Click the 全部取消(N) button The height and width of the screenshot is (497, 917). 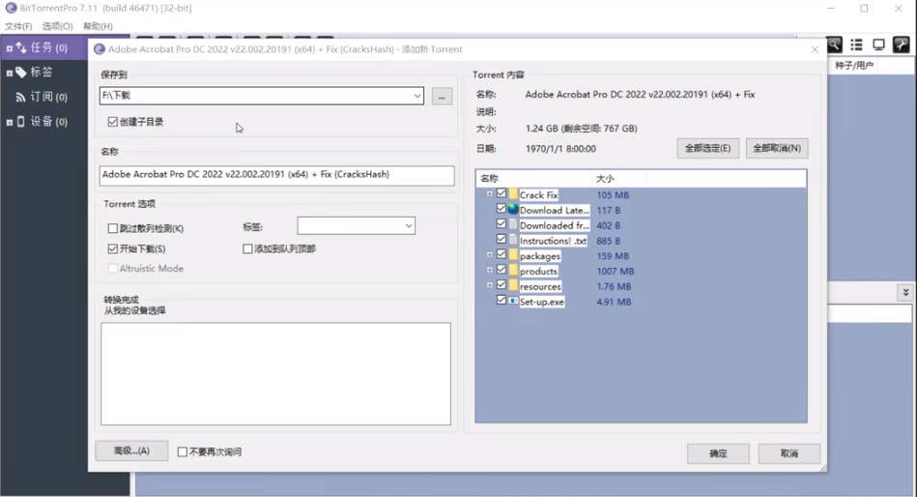pyautogui.click(x=777, y=148)
